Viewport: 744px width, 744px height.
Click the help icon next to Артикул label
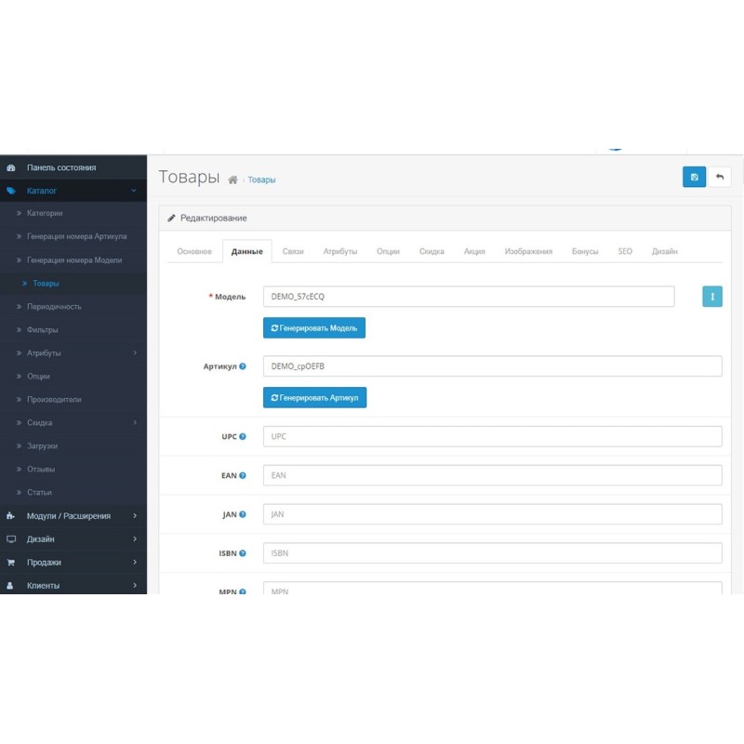tap(244, 365)
